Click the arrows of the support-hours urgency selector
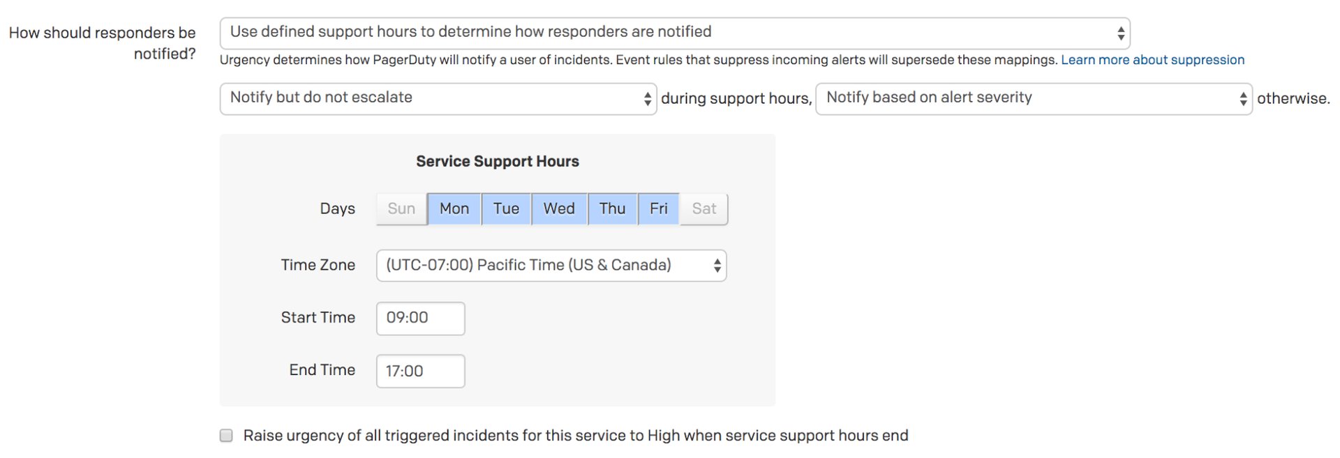The width and height of the screenshot is (1340, 458). click(648, 99)
